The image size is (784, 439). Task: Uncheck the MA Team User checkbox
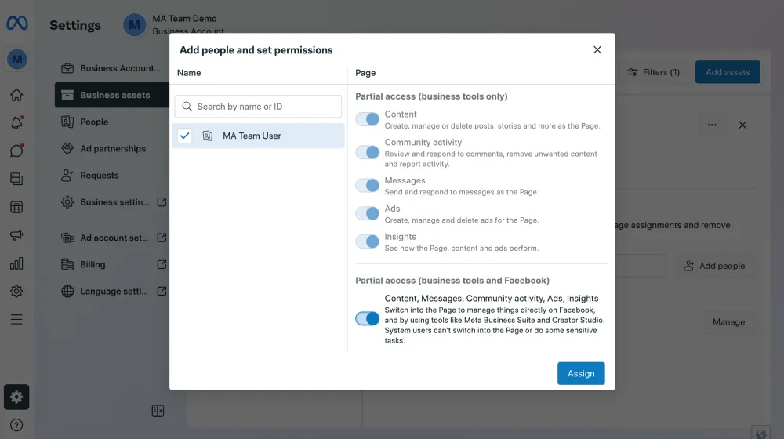pyautogui.click(x=184, y=136)
